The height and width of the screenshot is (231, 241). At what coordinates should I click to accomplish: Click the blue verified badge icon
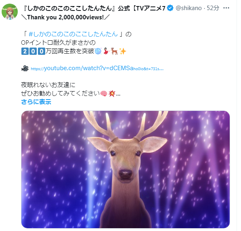(170, 8)
